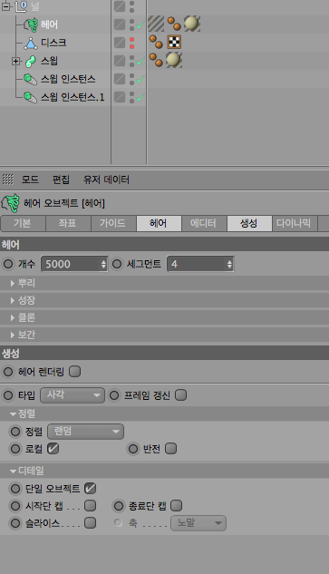Click the 디스크 disc object icon
Image resolution: width=329 pixels, height=574 pixels.
31,44
